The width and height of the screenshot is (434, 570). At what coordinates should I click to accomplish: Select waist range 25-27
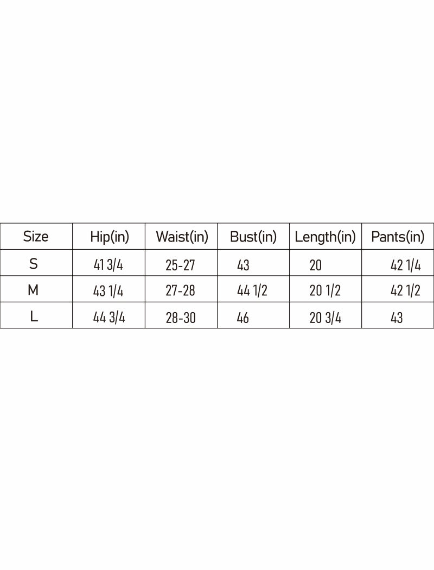(180, 265)
